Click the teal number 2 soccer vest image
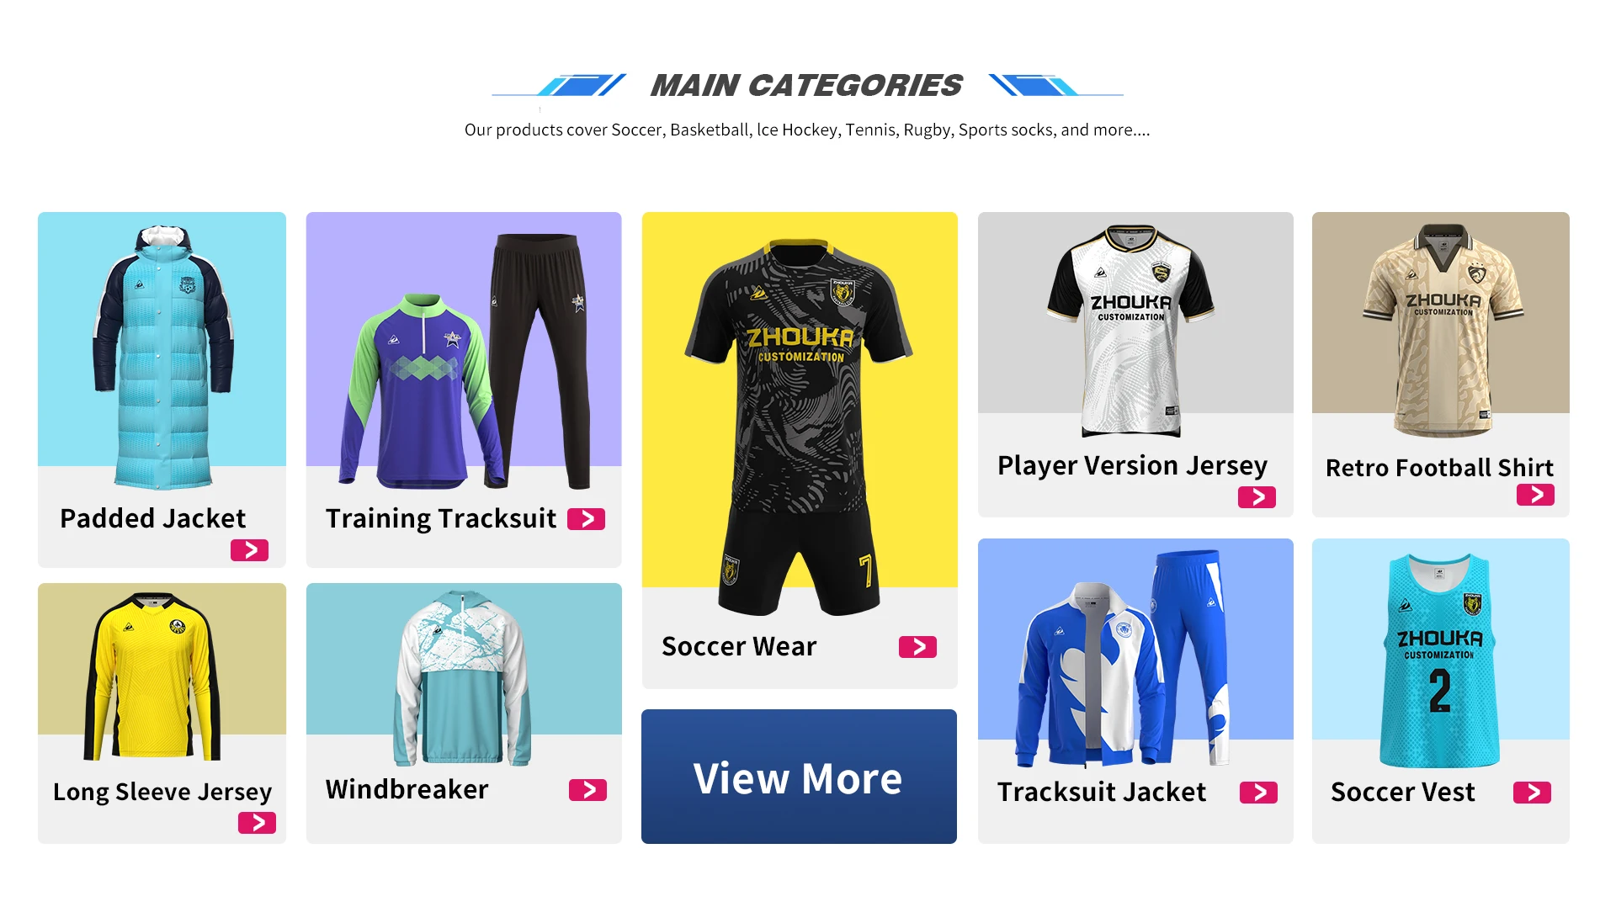Image resolution: width=1616 pixels, height=907 pixels. tap(1439, 660)
